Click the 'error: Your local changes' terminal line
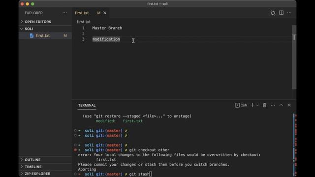This screenshot has height=177, width=315. pos(169,155)
